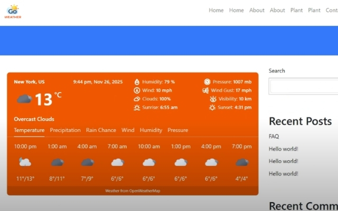Viewport: 338px width, 211px height.
Task: Click the New York, US location text
Action: tap(30, 82)
